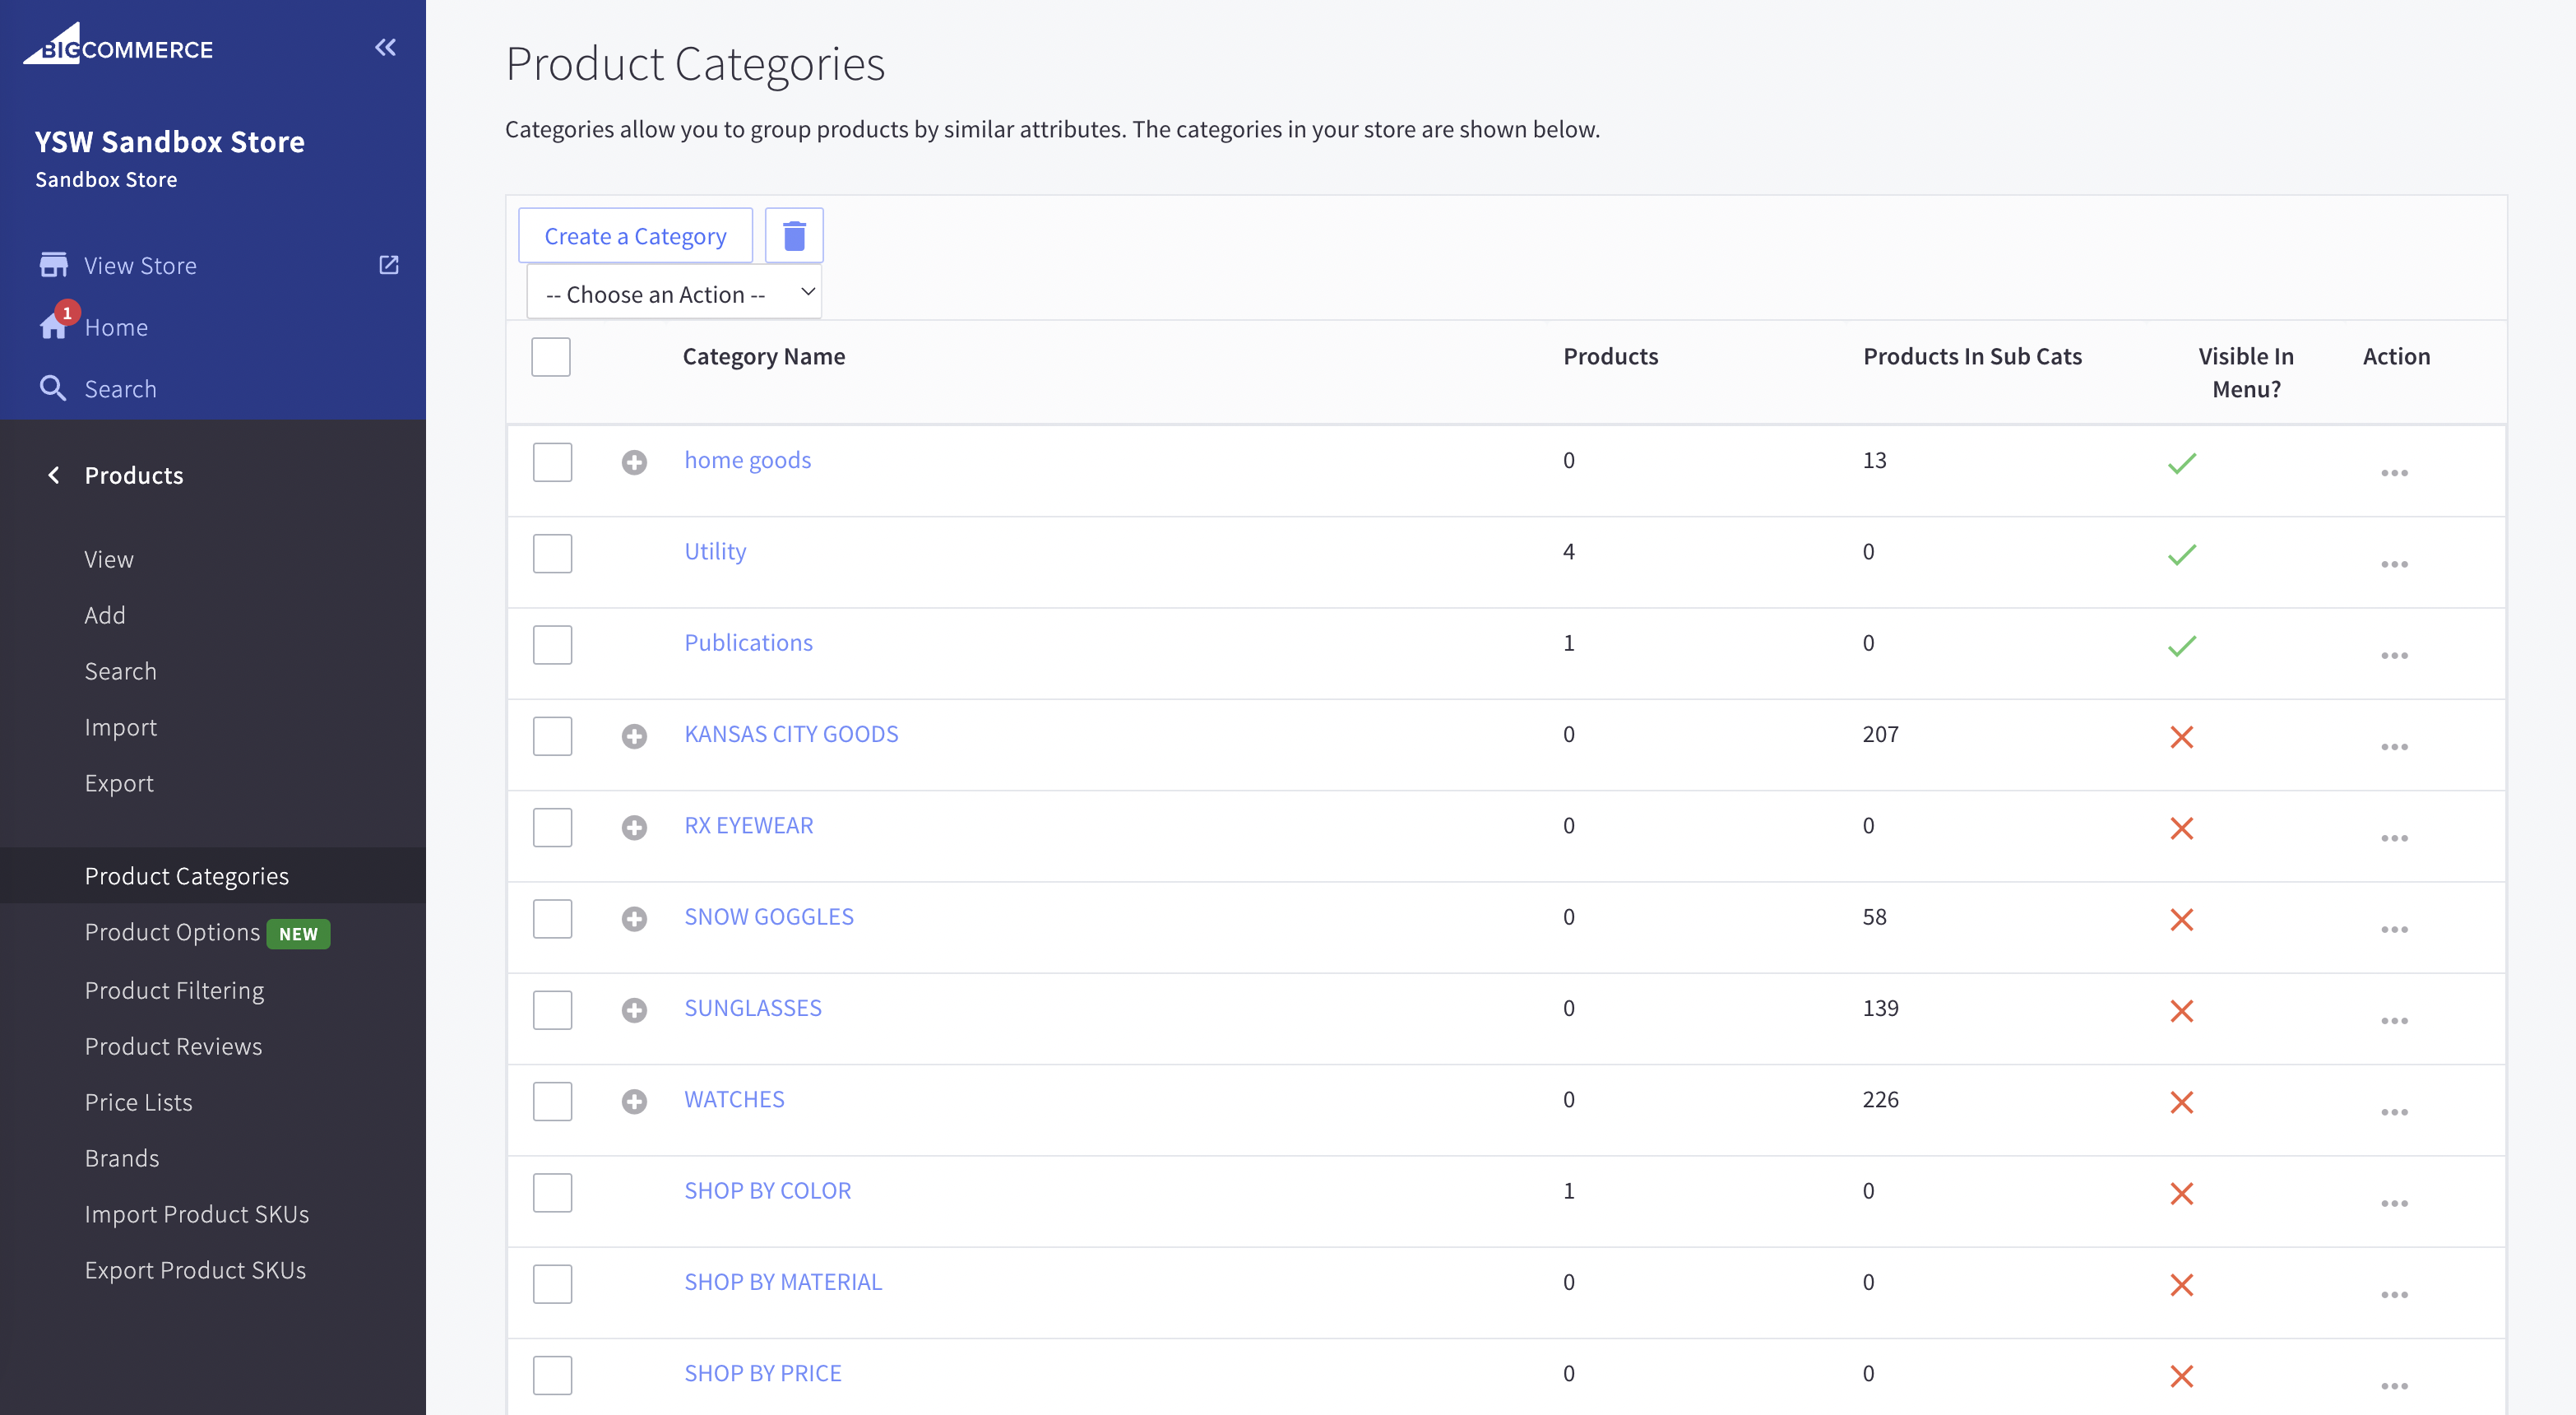Open Brands from the sidebar menu

[x=122, y=1157]
